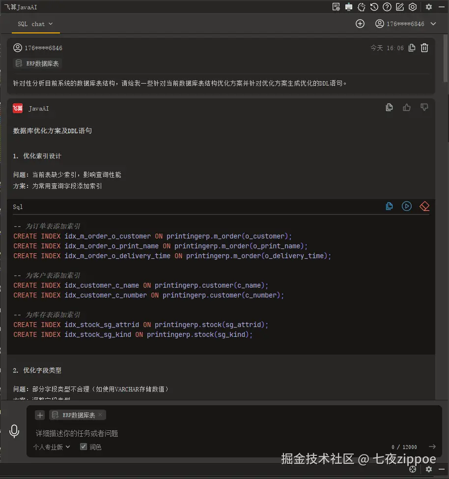Click the 'JavaAI' sender name

pyautogui.click(x=39, y=109)
